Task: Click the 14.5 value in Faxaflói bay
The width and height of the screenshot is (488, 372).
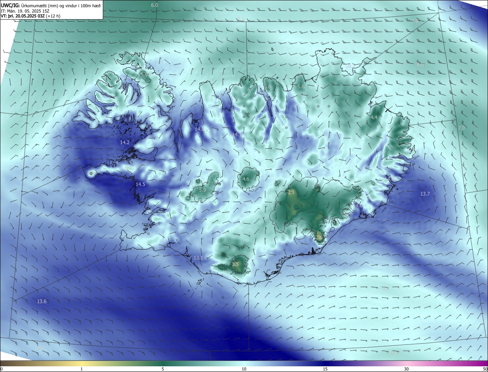Action: click(140, 184)
